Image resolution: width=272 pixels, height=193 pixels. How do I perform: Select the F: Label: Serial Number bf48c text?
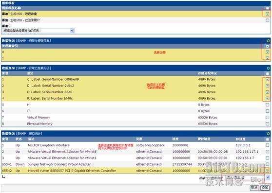50,98
